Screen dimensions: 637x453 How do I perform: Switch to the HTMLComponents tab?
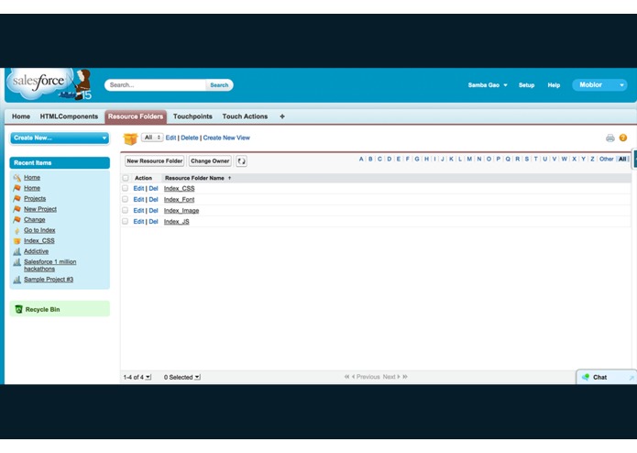(x=69, y=116)
